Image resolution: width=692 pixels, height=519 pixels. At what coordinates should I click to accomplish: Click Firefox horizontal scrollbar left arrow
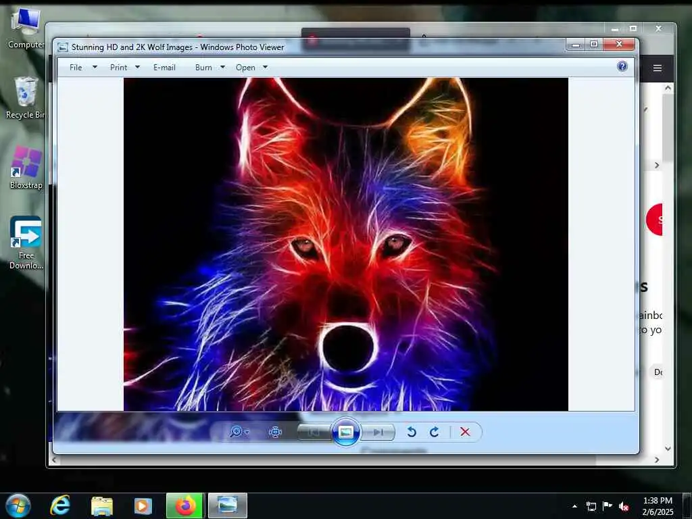pos(54,460)
